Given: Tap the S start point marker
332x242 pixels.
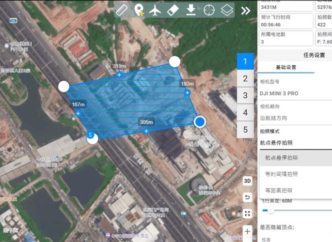Looking at the screenshot, I should tap(91, 135).
